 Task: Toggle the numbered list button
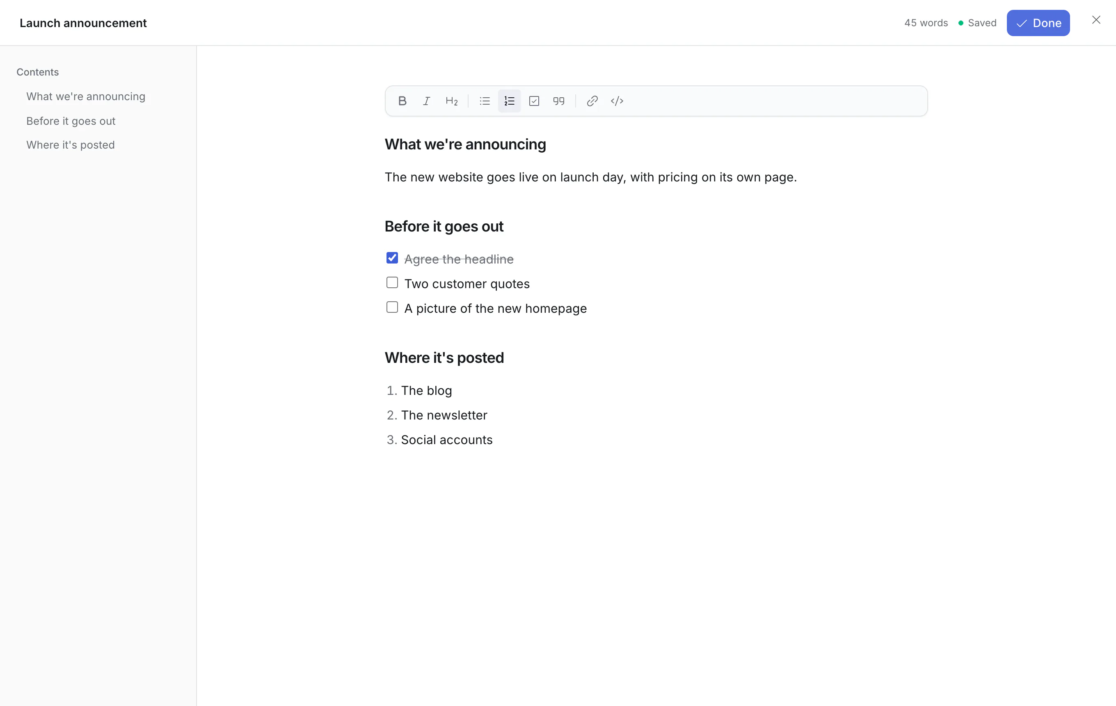coord(509,101)
